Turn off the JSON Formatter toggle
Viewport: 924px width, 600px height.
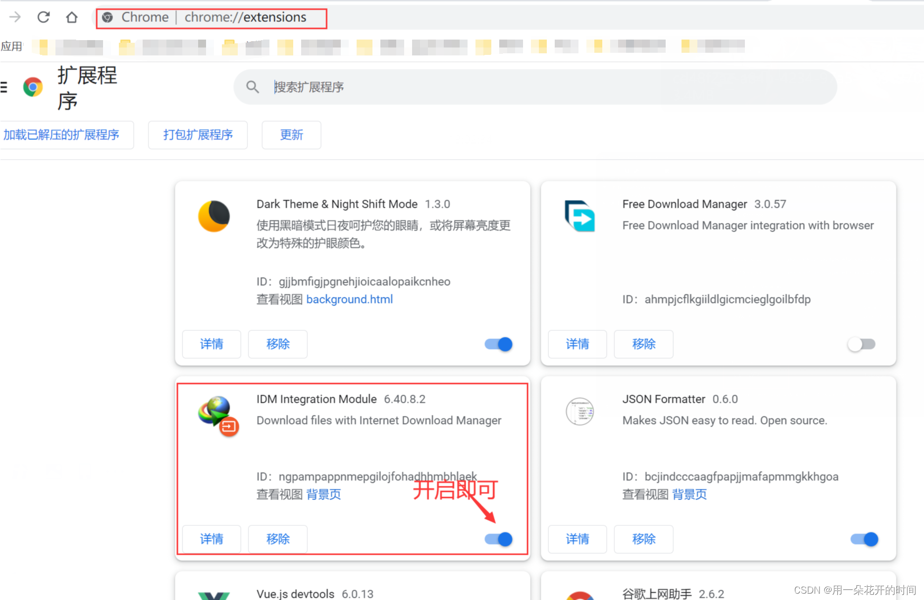coord(864,539)
